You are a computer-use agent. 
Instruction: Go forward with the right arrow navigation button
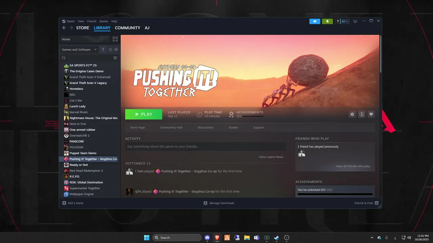click(71, 28)
